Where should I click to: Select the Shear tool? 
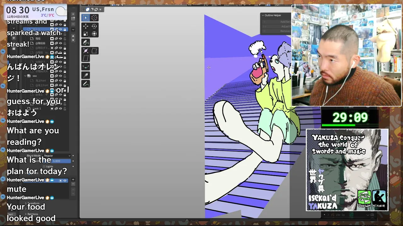click(x=86, y=58)
